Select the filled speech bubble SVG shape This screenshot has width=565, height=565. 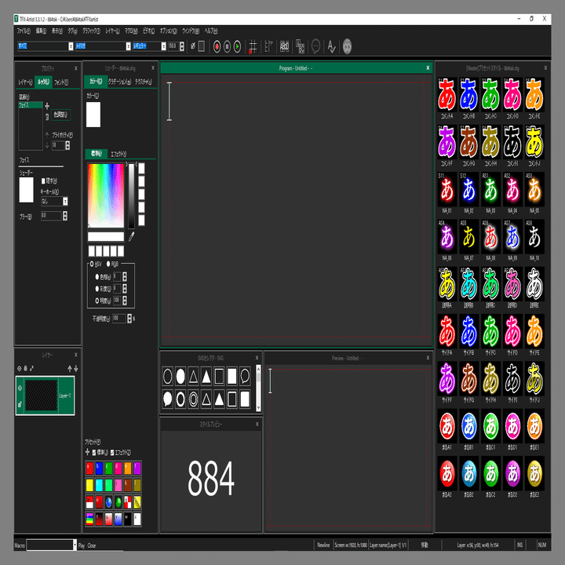coord(168,399)
